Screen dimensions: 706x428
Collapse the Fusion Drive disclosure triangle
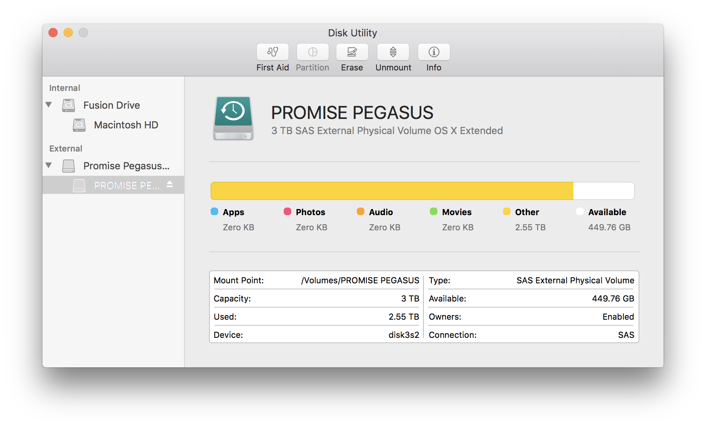pyautogui.click(x=48, y=105)
